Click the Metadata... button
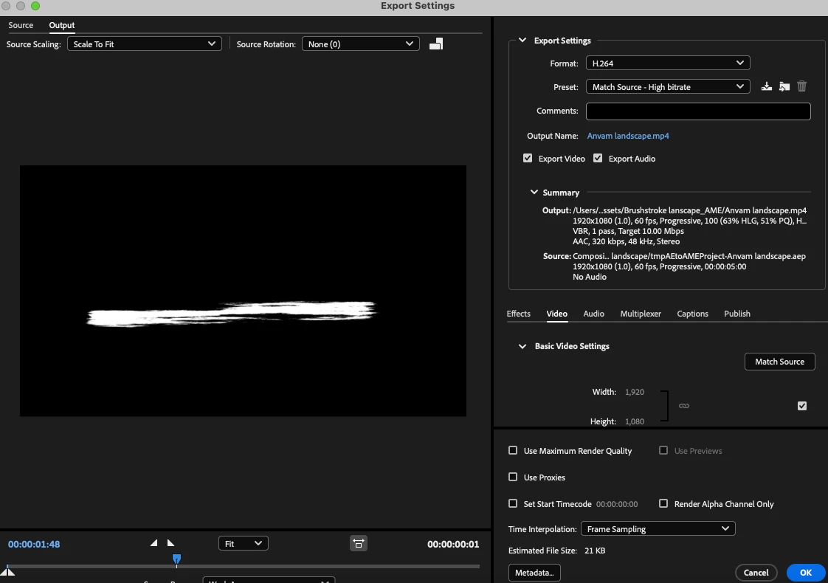Screen dimensions: 828x583 tap(534, 573)
